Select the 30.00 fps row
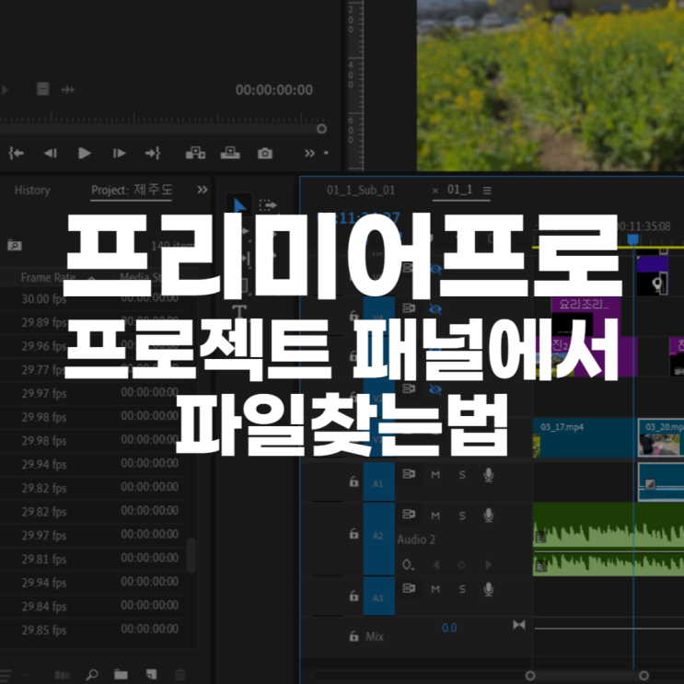Image resolution: width=684 pixels, height=684 pixels. click(x=93, y=299)
